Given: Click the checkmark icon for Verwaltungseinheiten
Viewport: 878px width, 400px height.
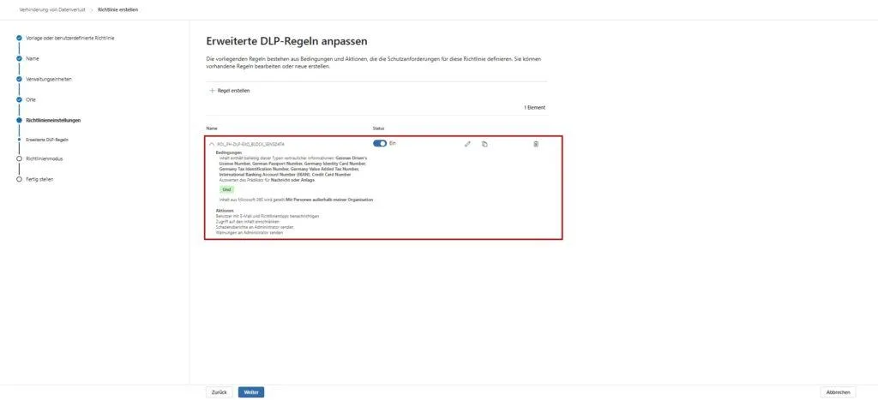Looking at the screenshot, I should click(x=19, y=79).
